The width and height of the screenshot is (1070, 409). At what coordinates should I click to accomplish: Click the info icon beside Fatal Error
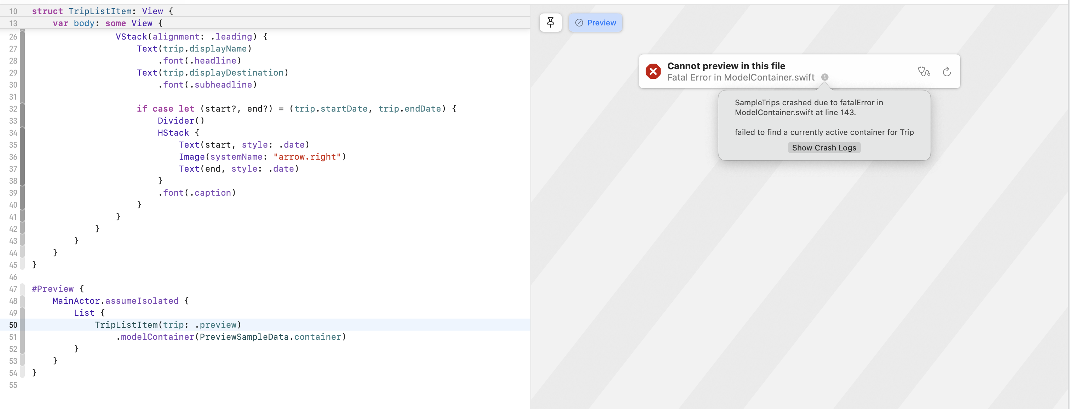(x=824, y=77)
